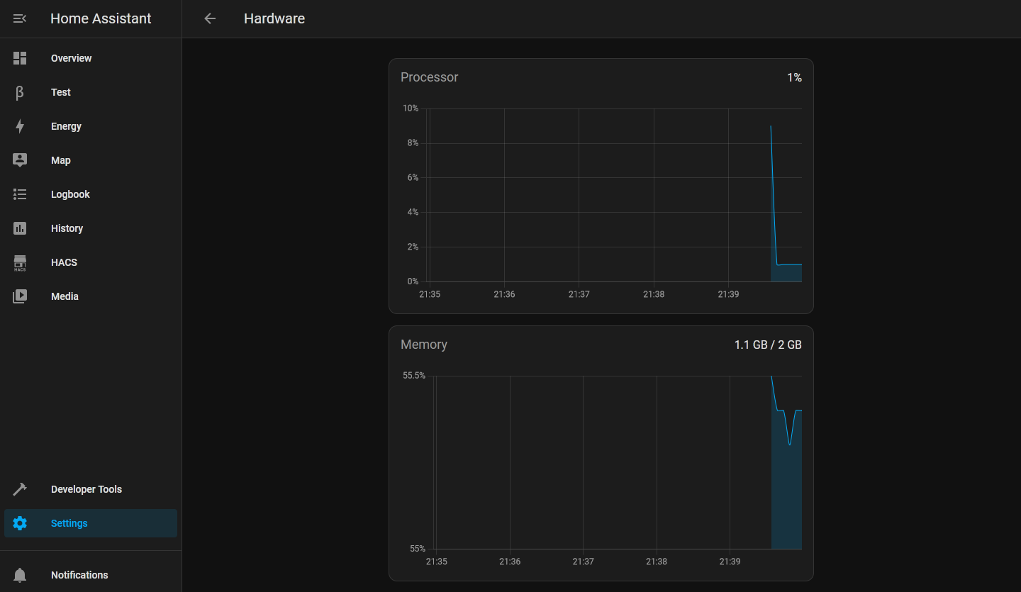Image resolution: width=1021 pixels, height=592 pixels.
Task: Click the back arrow next to Hardware
Action: tap(210, 18)
